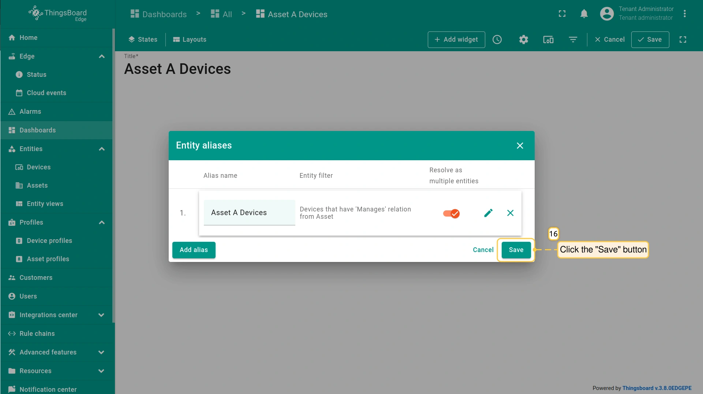Close the Entity aliases dialog
Image resolution: width=703 pixels, height=394 pixels.
point(520,146)
